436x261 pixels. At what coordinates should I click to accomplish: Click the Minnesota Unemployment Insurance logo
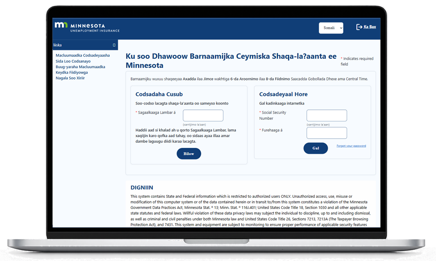click(87, 27)
